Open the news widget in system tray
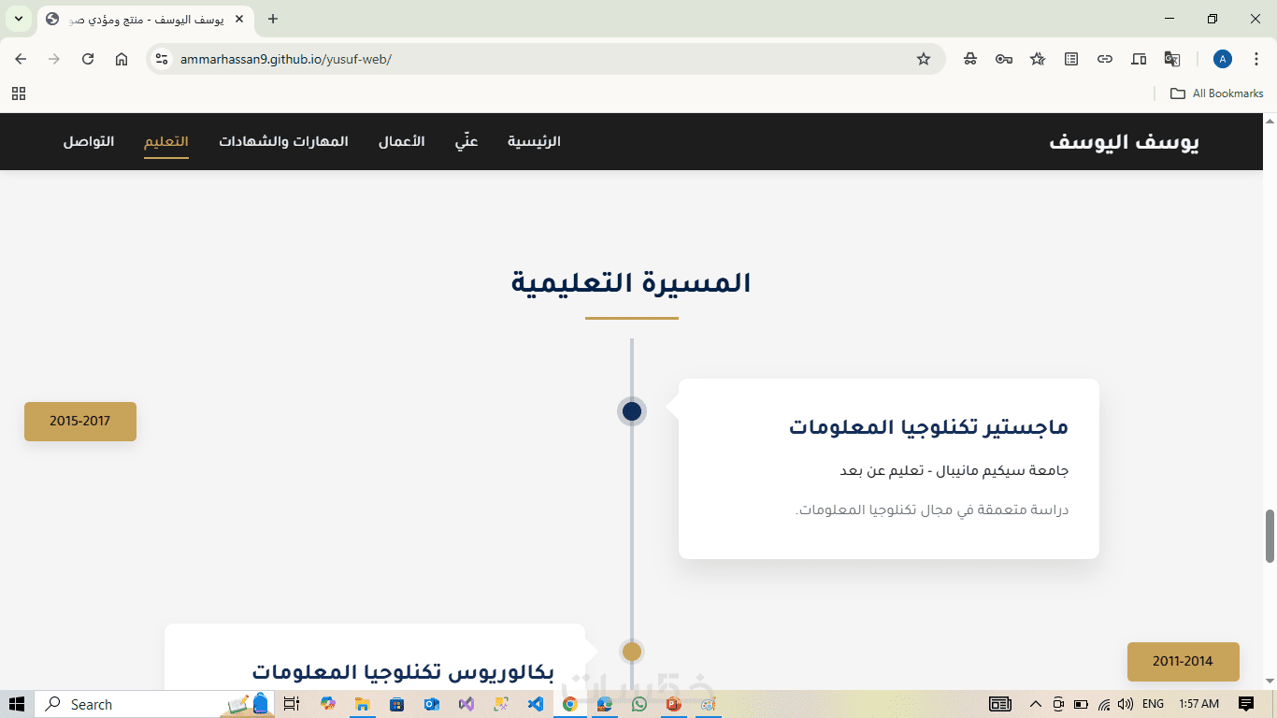The width and height of the screenshot is (1277, 718). click(x=1000, y=704)
